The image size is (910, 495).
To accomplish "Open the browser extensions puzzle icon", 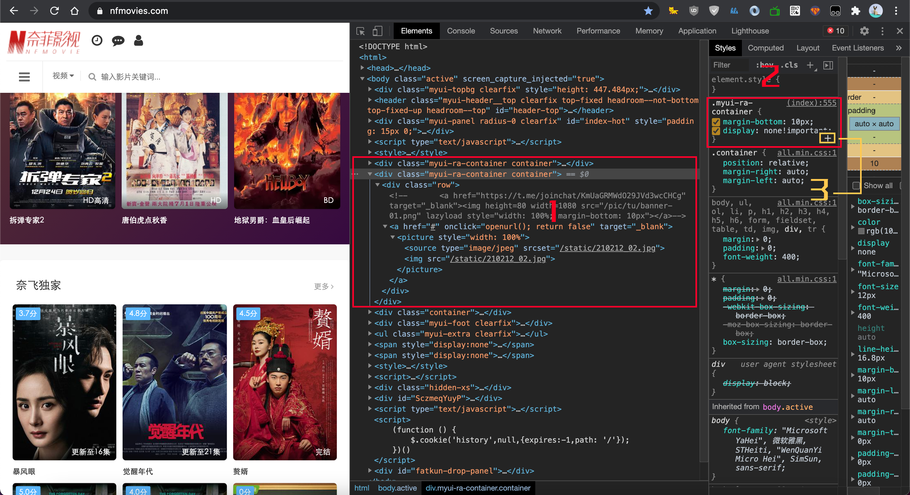I will [855, 11].
